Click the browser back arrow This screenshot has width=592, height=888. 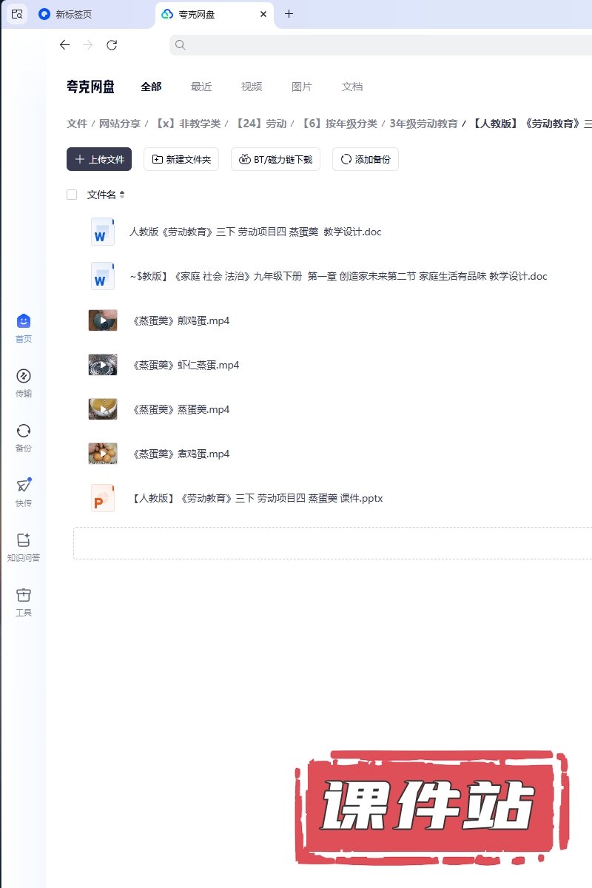[64, 45]
